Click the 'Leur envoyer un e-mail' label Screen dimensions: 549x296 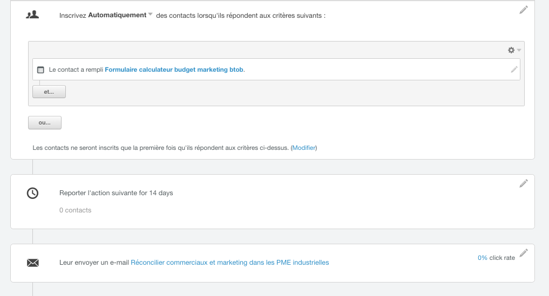tap(94, 263)
